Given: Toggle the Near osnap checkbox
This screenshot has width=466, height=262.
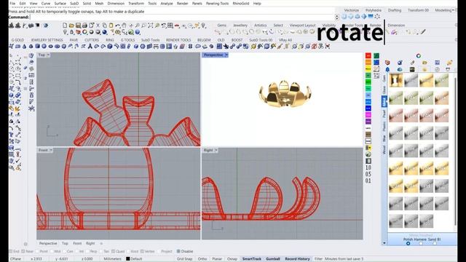Looking at the screenshot, I should [23, 251].
